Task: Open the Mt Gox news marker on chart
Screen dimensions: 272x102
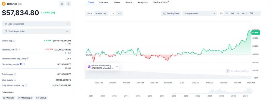Action: coord(103,67)
